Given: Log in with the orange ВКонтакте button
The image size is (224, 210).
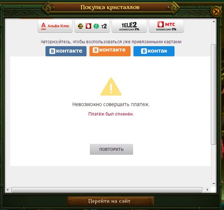Looking at the screenshot, I should (109, 51).
